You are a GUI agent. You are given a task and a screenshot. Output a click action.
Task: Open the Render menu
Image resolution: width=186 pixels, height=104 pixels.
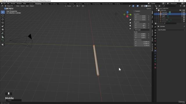(13, 3)
